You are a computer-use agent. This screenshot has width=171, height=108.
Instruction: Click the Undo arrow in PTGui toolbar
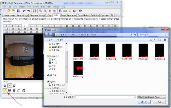coord(24,11)
